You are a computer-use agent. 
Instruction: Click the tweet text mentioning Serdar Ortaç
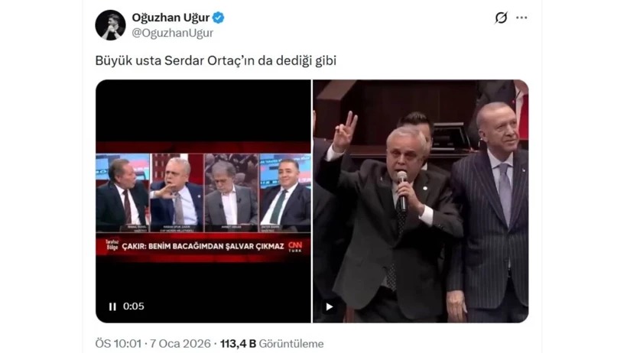tap(216, 61)
